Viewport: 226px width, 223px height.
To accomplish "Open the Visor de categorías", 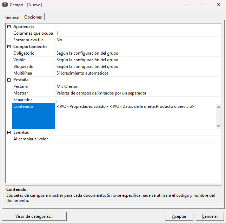I will coord(34,216).
